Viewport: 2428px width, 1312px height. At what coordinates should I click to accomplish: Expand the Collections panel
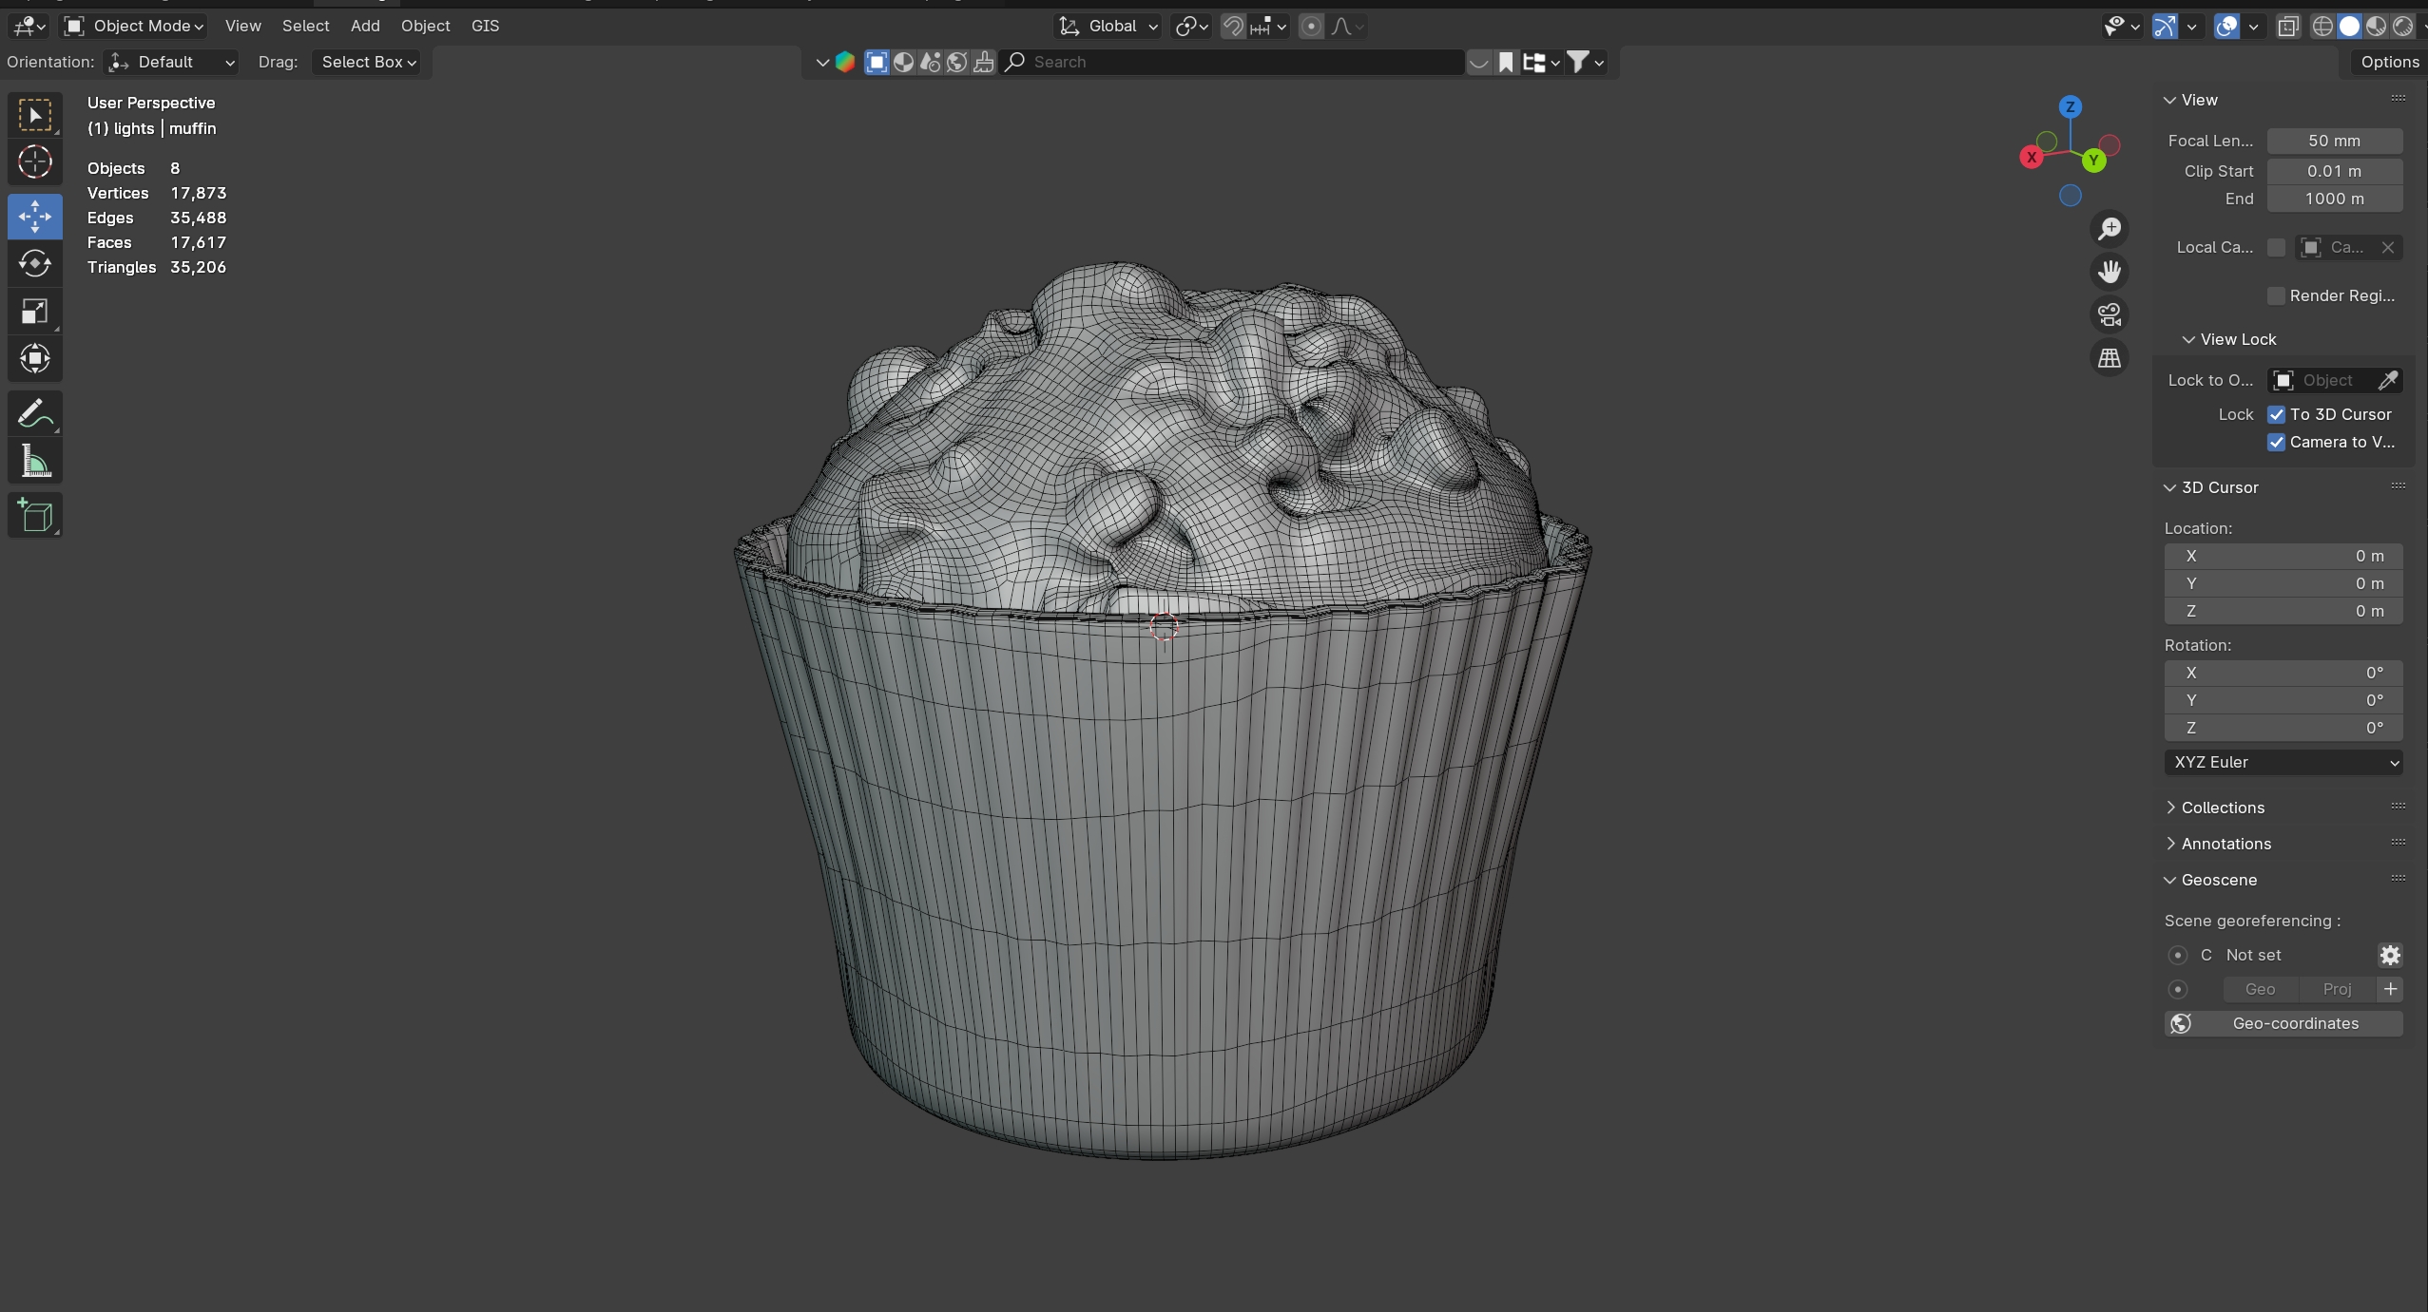coord(2222,808)
